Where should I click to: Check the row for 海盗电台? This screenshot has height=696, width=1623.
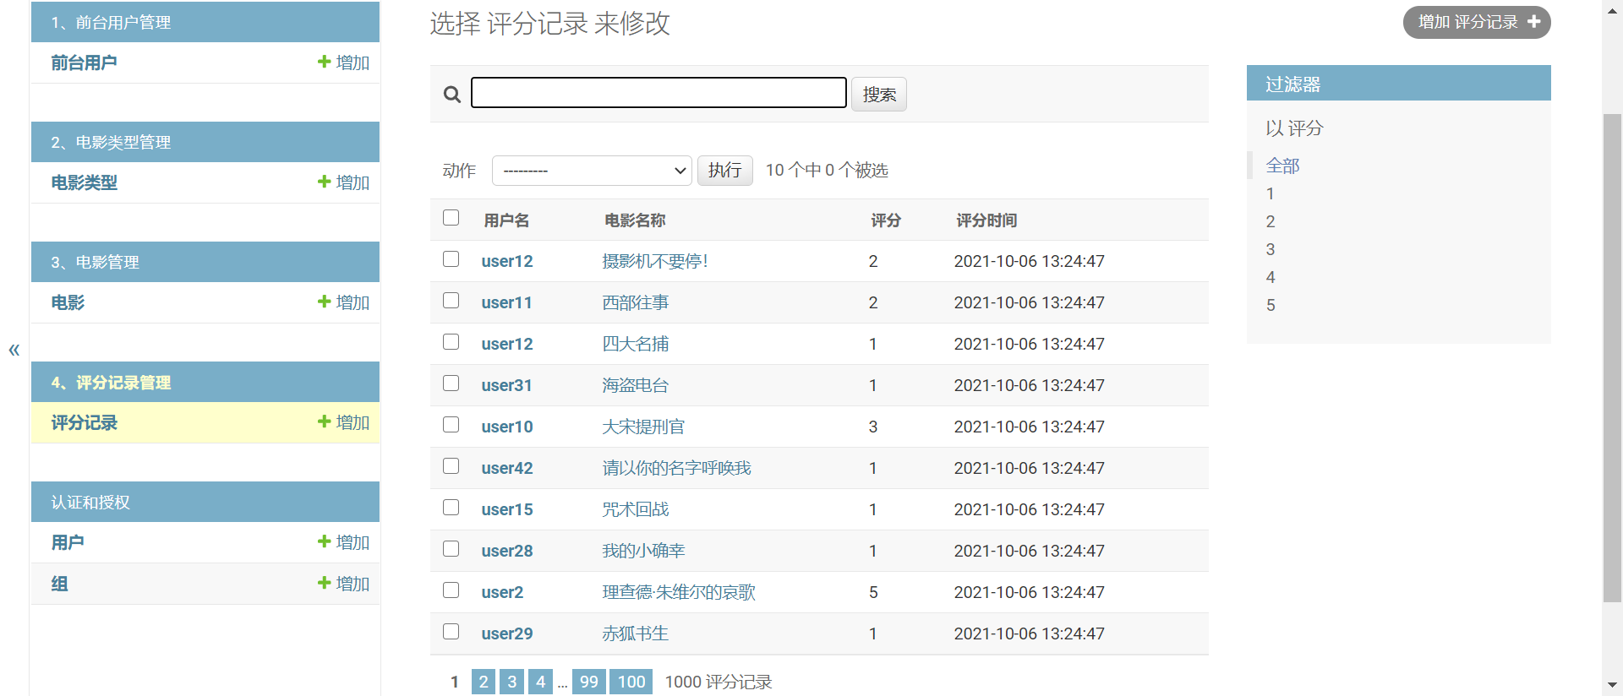pyautogui.click(x=451, y=383)
